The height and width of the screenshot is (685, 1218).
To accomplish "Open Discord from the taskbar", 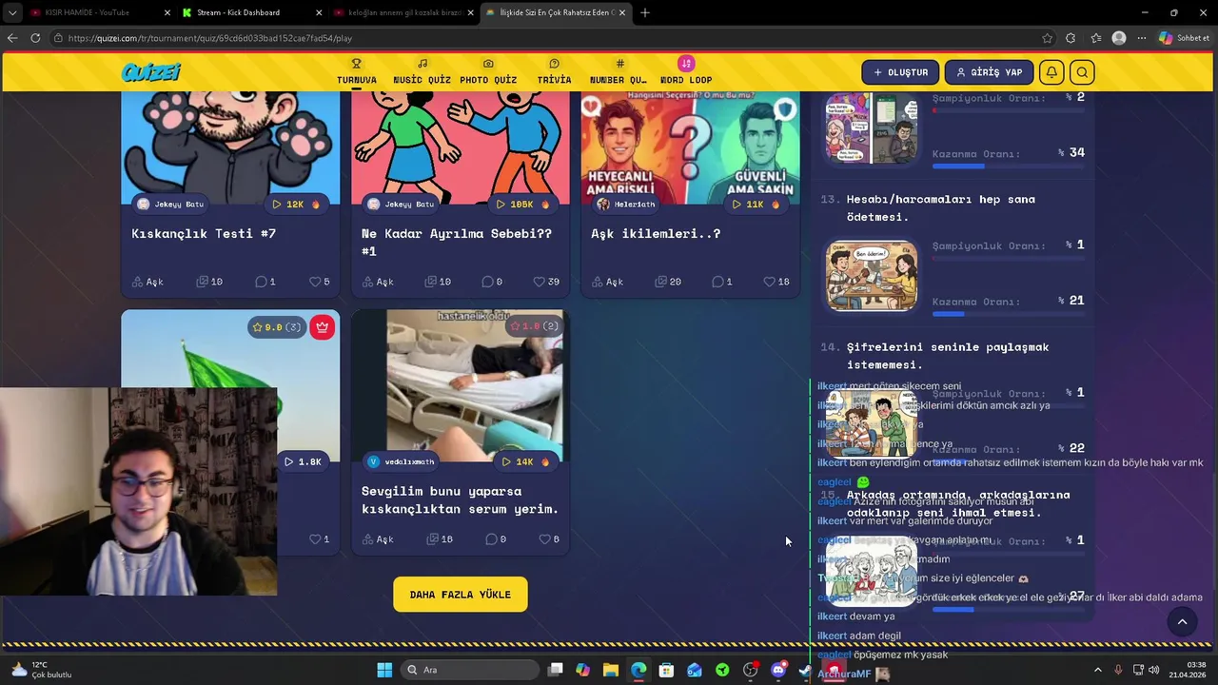I will tap(778, 670).
